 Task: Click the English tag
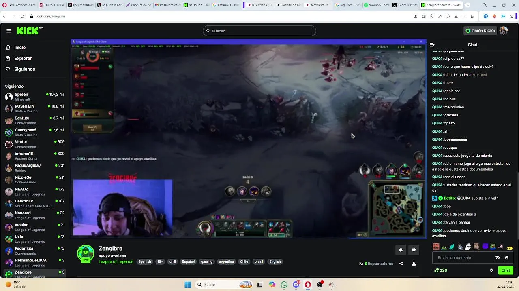pyautogui.click(x=275, y=261)
